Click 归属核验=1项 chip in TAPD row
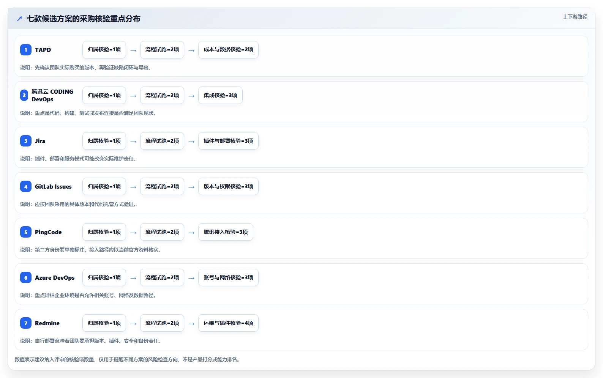Image resolution: width=603 pixels, height=378 pixels. click(104, 50)
